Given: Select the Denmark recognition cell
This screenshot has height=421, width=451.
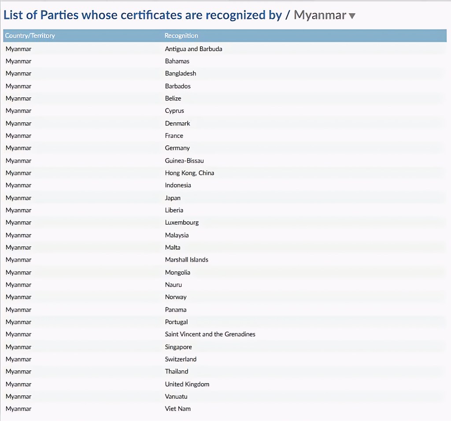Looking at the screenshot, I should (x=177, y=123).
